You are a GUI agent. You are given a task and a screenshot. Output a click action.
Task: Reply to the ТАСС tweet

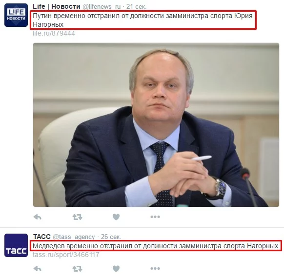38,269
